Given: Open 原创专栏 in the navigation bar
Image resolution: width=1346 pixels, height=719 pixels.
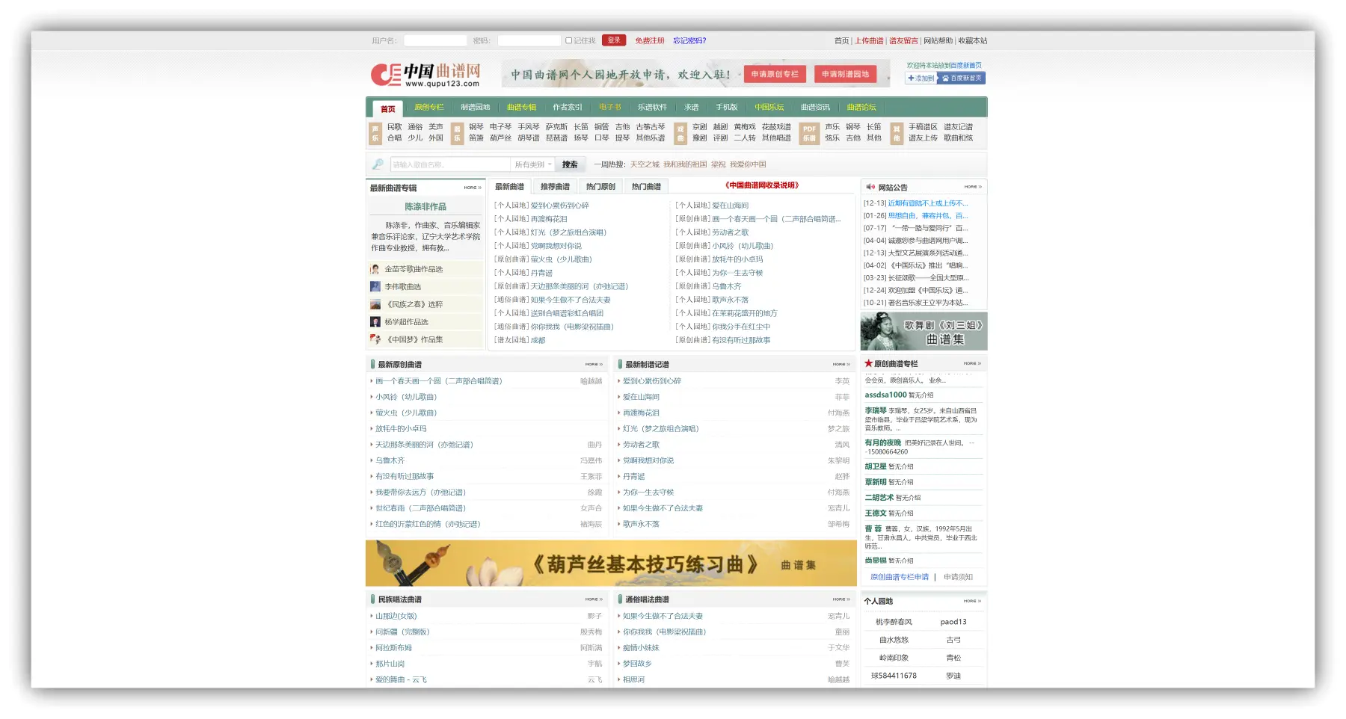Looking at the screenshot, I should tap(429, 108).
